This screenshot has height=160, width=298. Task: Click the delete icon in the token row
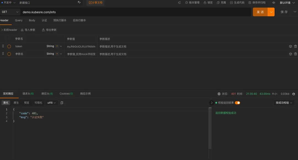tap(296, 46)
